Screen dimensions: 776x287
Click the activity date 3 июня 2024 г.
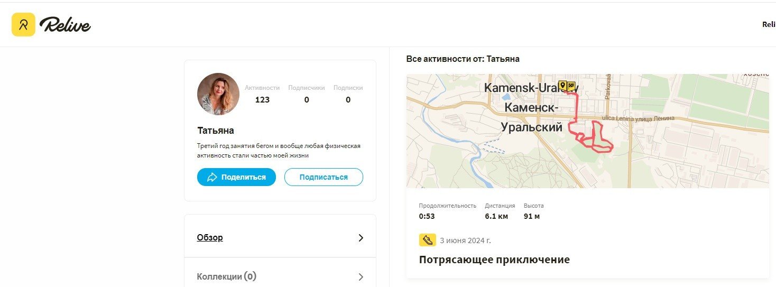(x=465, y=240)
